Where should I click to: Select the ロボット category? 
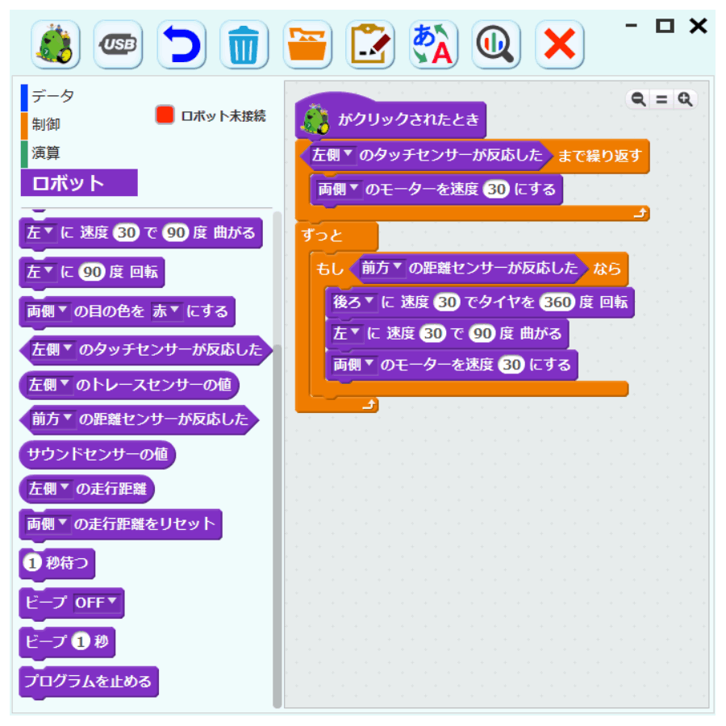(x=79, y=183)
